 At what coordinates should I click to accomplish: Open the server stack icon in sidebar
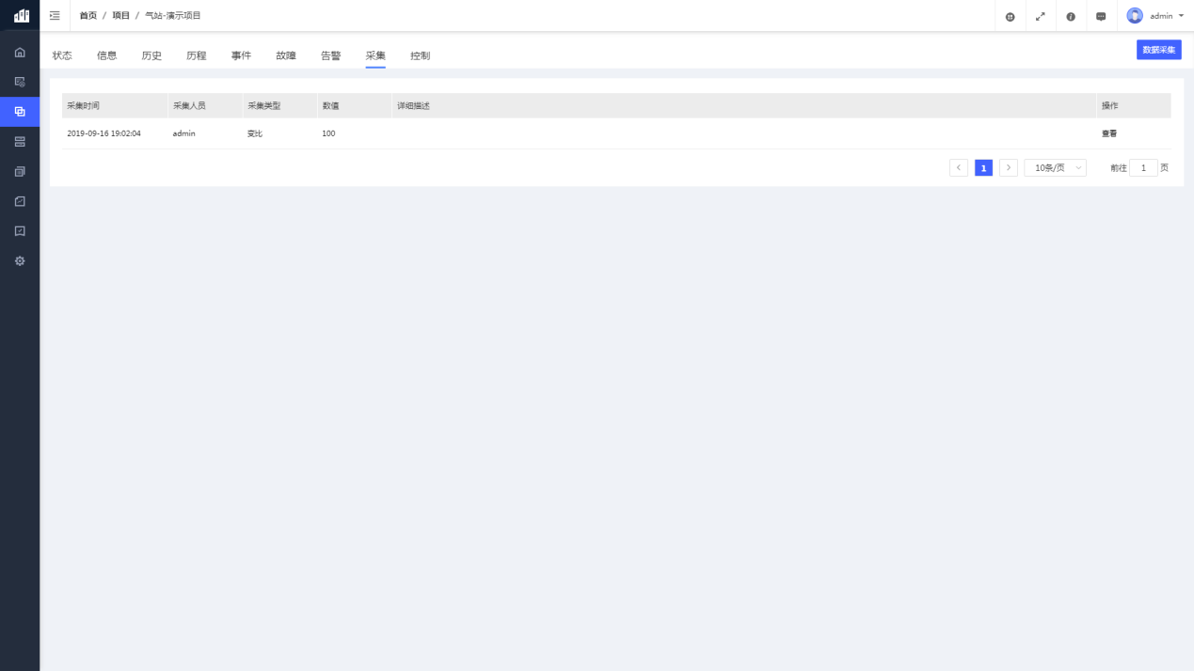tap(20, 142)
